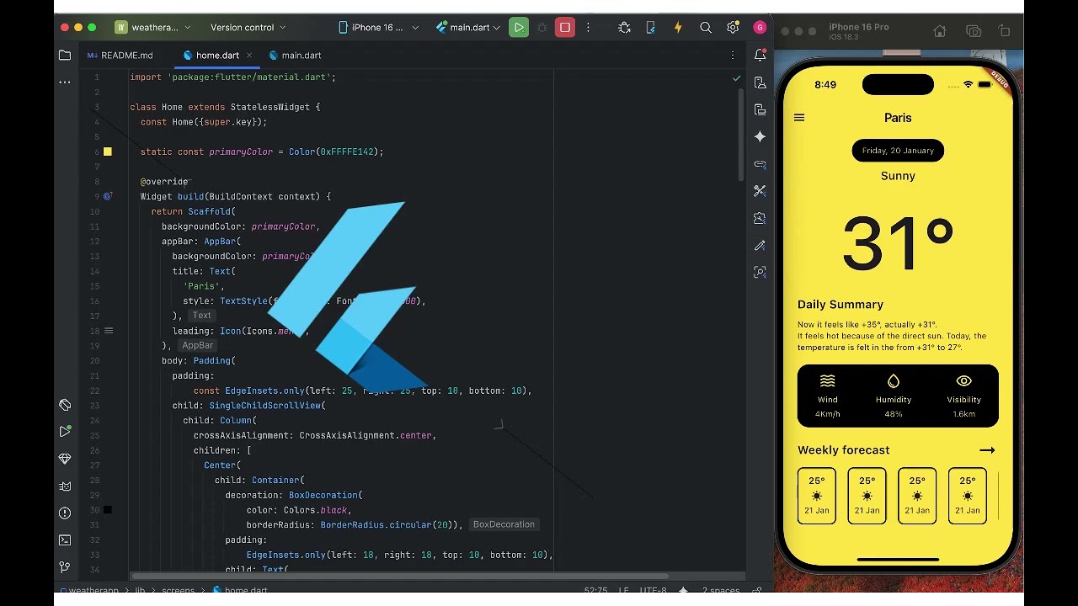Open the Terminal tool window
This screenshot has width=1078, height=606.
click(x=65, y=540)
